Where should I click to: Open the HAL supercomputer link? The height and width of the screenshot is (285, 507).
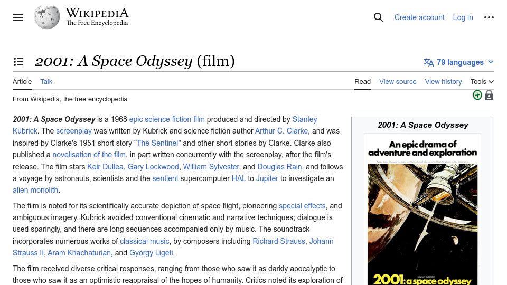[239, 178]
